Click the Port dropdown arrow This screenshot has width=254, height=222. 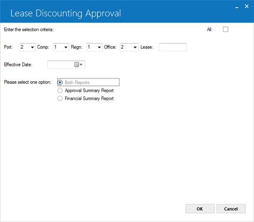point(32,47)
